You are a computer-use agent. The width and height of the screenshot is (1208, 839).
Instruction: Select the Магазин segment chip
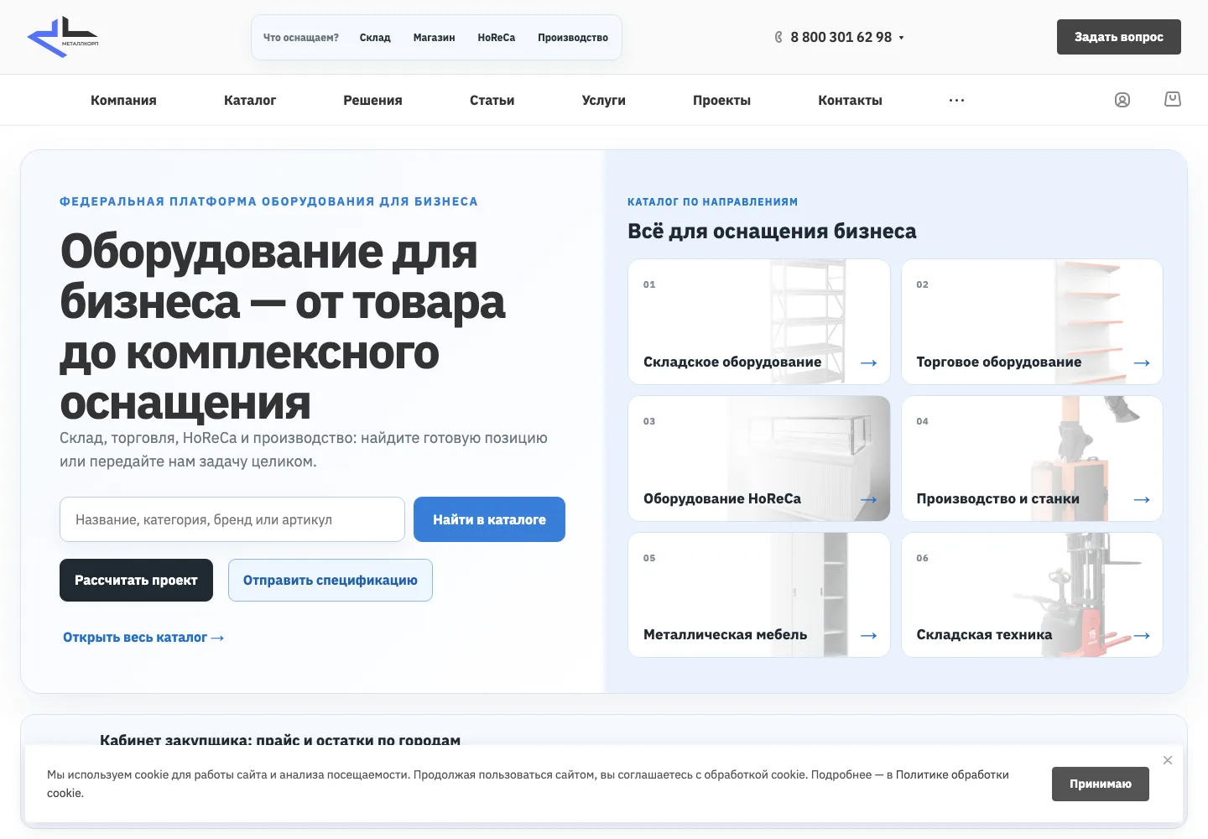point(434,38)
